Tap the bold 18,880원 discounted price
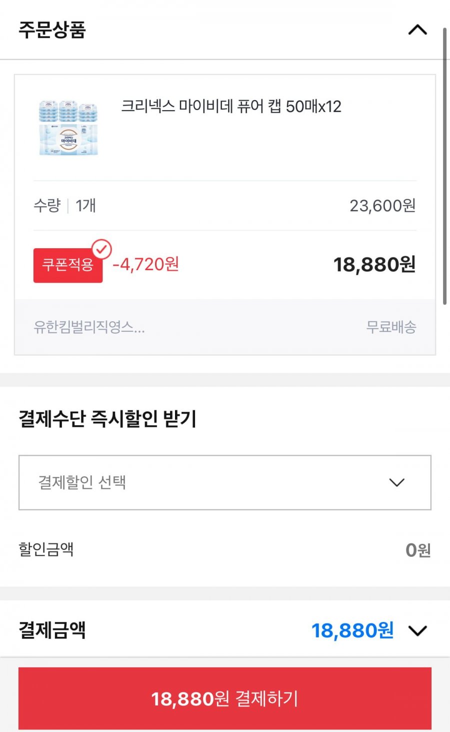The image size is (450, 732). tap(374, 265)
